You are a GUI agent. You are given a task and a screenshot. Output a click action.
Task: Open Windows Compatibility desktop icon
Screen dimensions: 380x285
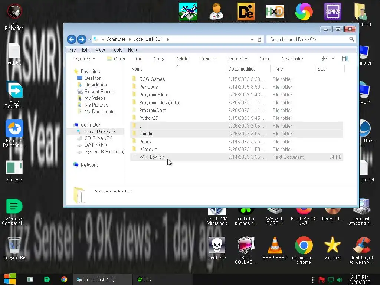pos(14,212)
